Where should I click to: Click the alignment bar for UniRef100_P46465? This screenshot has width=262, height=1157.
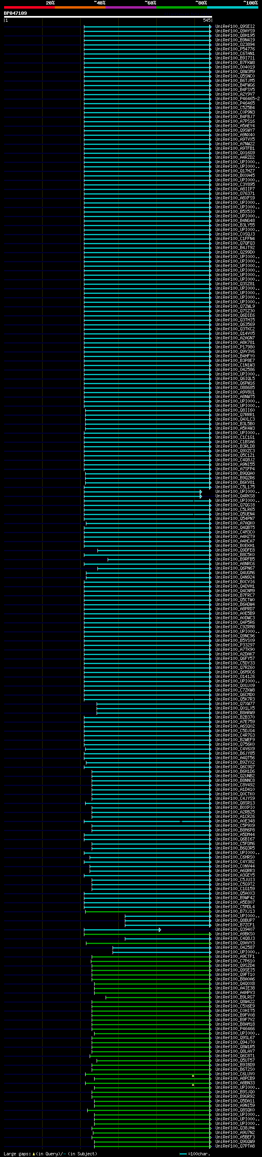coord(147,103)
